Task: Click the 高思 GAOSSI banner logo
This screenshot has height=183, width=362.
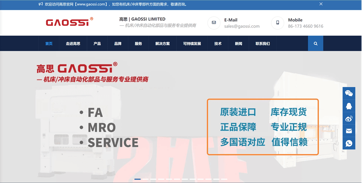Action: (x=77, y=68)
